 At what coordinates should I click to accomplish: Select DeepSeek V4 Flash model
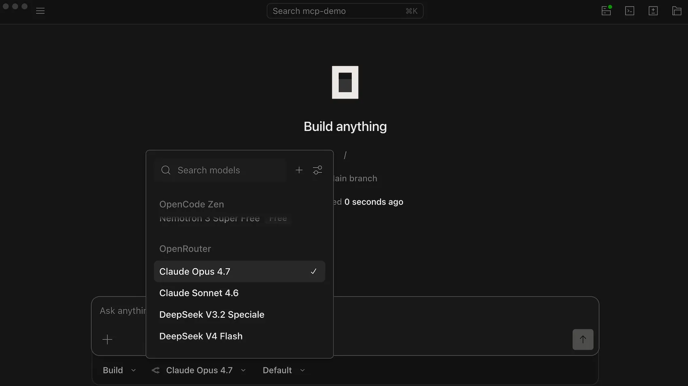tap(240, 336)
